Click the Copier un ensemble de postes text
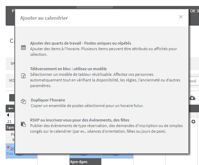The height and width of the screenshot is (165, 199). point(87,106)
